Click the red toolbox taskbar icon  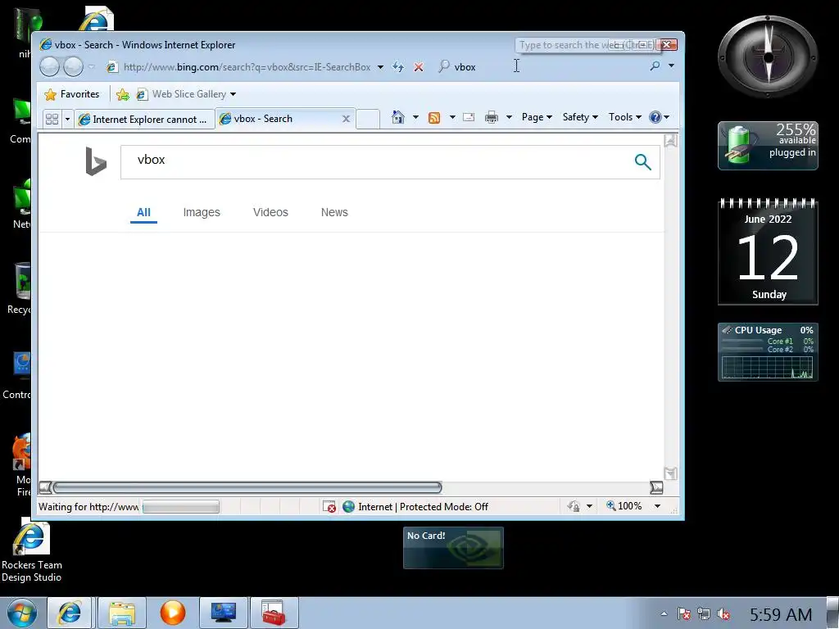(x=274, y=613)
